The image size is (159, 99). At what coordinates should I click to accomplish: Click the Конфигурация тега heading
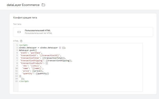(x=25, y=17)
